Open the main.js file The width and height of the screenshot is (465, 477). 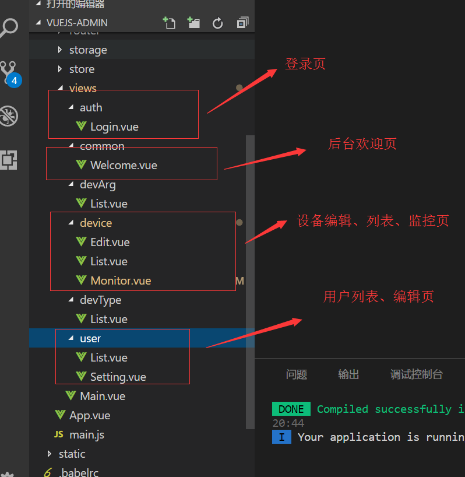(x=86, y=435)
